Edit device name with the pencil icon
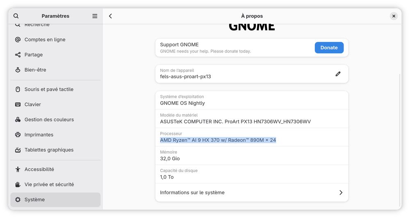The image size is (410, 218). click(x=338, y=74)
